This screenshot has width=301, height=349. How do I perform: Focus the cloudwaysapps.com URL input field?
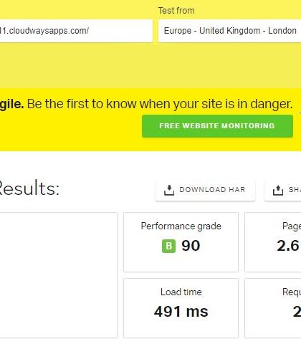[76, 31]
